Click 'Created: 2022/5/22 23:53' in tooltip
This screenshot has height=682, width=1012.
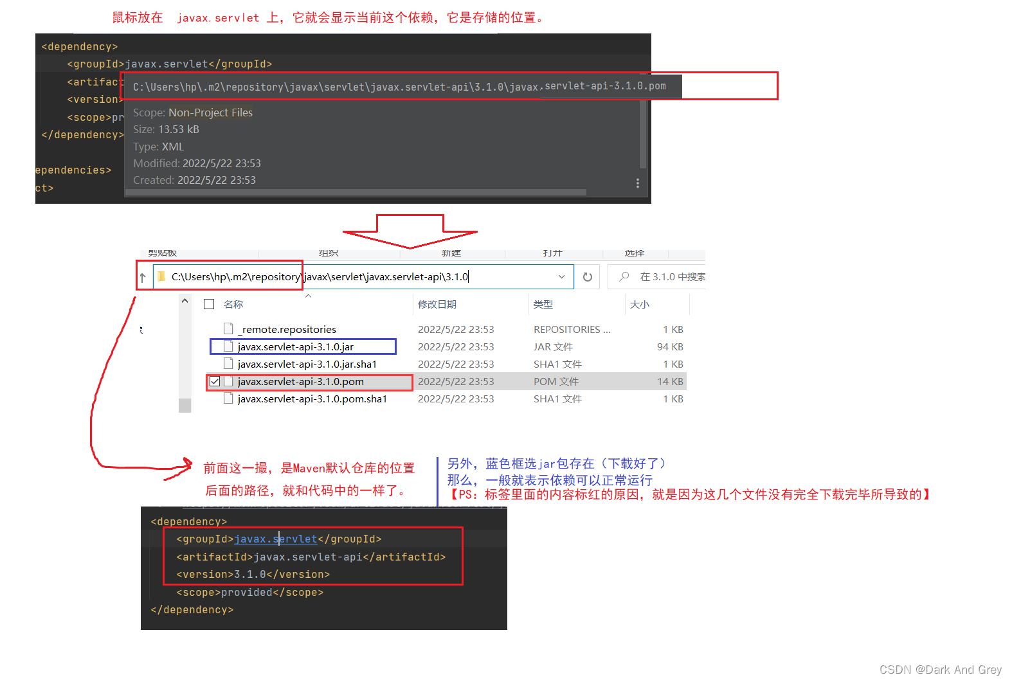click(x=194, y=180)
